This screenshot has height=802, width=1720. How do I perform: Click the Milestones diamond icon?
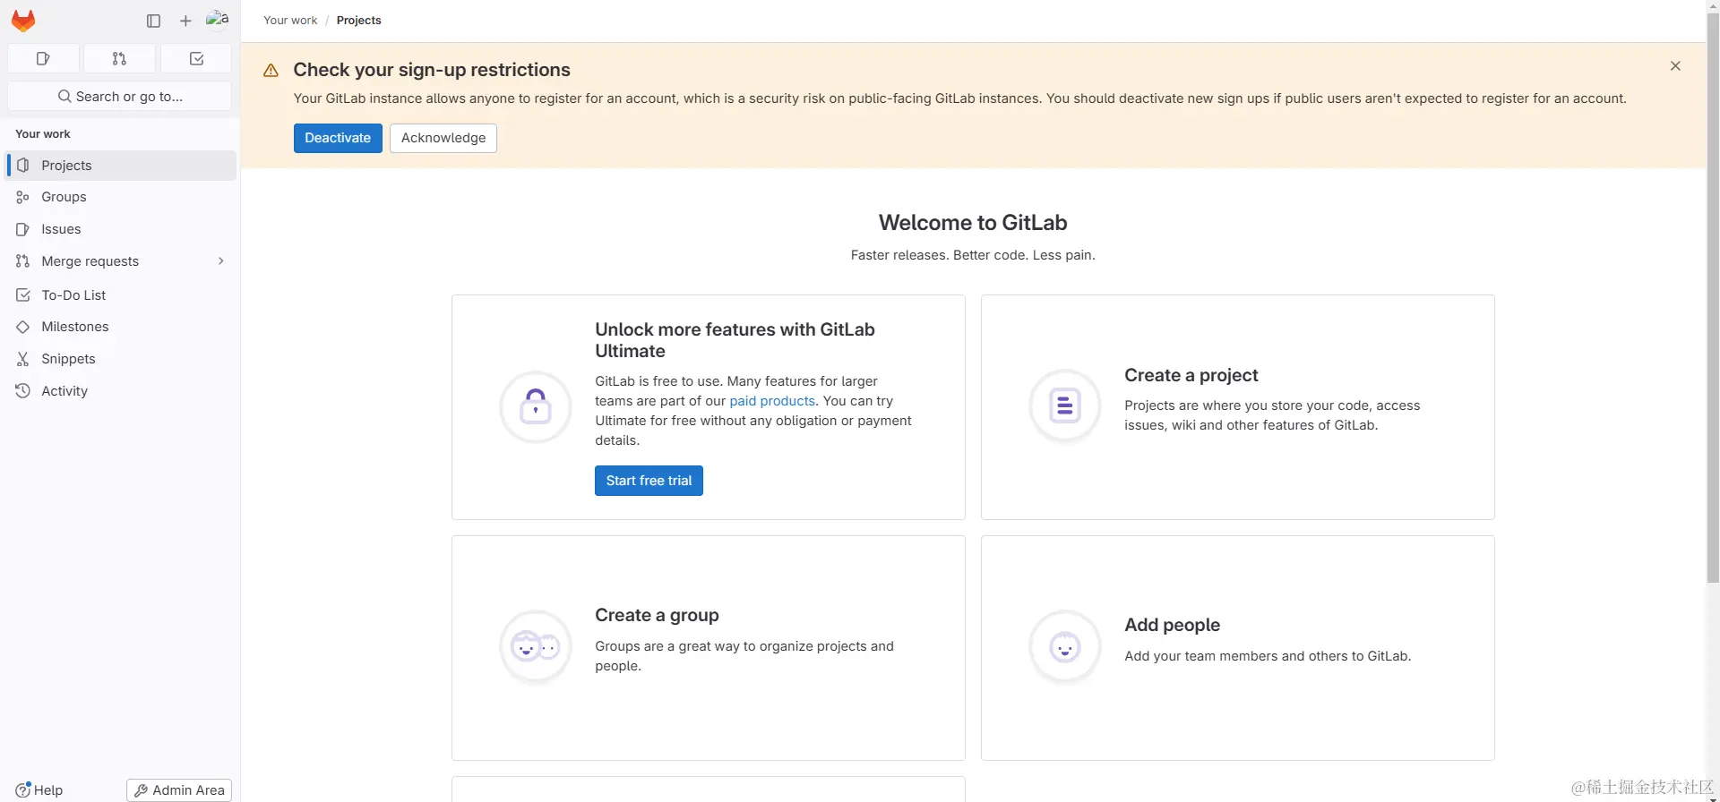point(23,327)
